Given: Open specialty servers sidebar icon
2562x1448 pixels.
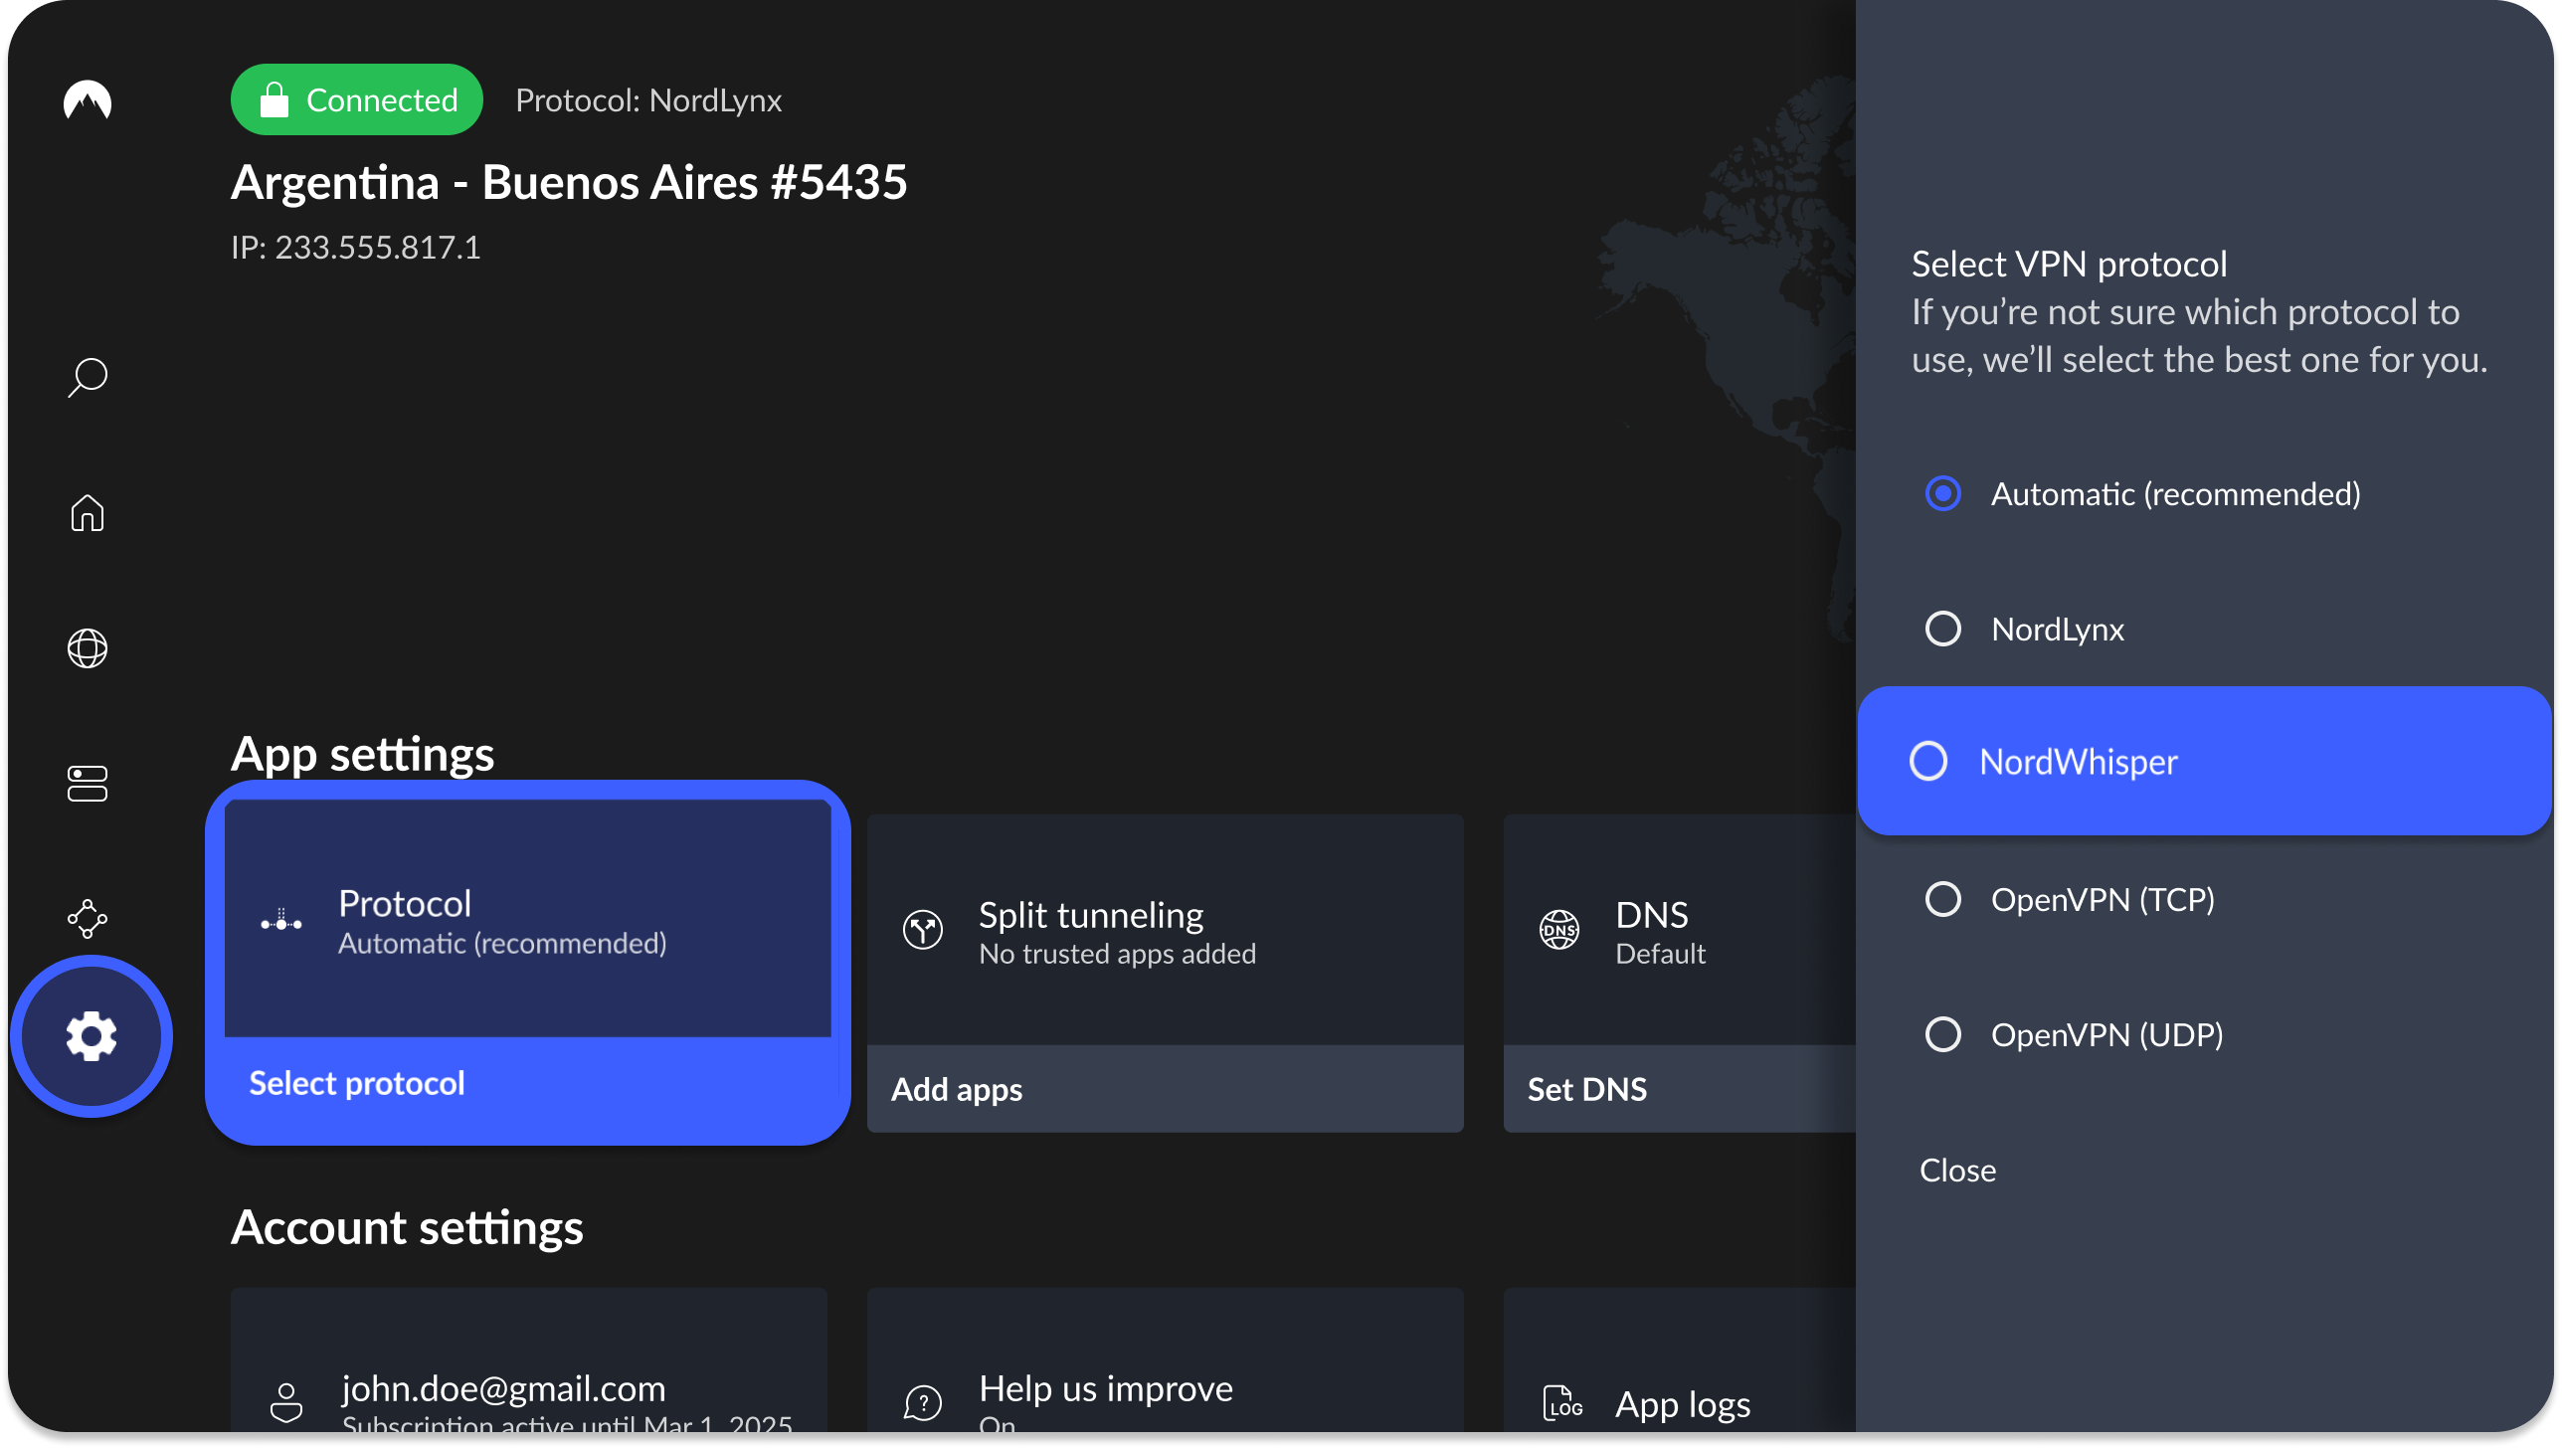Looking at the screenshot, I should 88,784.
